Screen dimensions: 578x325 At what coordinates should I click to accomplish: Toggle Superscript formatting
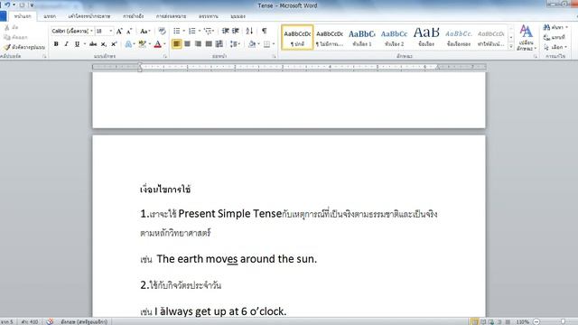coord(114,44)
